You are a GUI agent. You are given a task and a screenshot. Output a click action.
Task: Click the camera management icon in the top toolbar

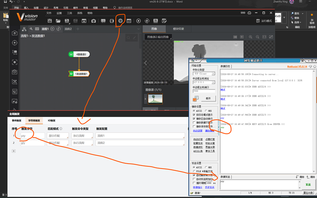[93, 21]
